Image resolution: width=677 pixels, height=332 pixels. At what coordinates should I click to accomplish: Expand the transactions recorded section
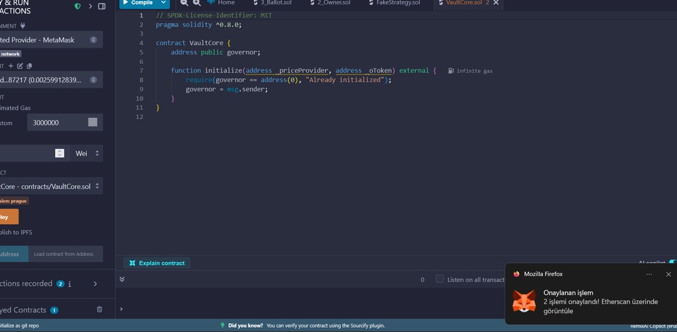coord(95,283)
